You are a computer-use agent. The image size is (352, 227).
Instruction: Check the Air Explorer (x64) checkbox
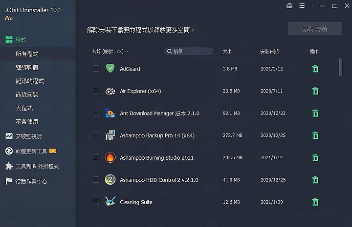coord(96,91)
